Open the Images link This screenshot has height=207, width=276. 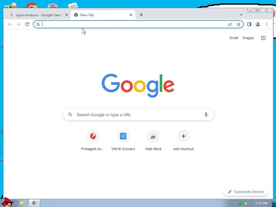pyautogui.click(x=248, y=38)
